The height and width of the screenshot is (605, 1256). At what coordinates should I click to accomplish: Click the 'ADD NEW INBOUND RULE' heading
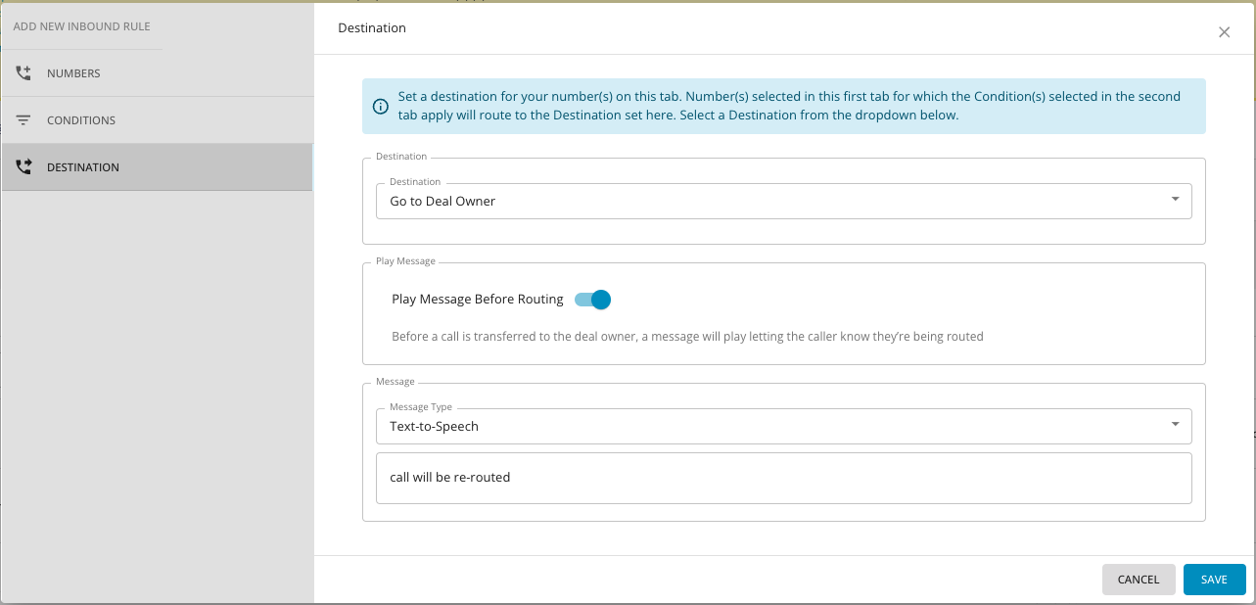[82, 26]
